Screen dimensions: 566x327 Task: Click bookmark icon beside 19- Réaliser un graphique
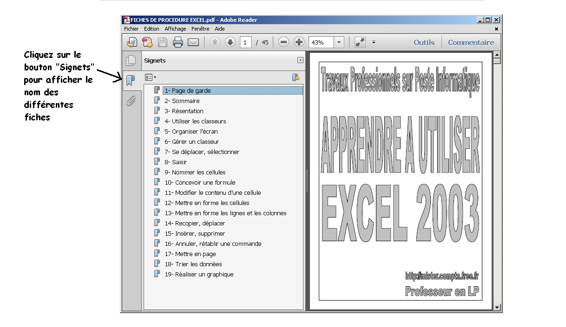point(157,274)
